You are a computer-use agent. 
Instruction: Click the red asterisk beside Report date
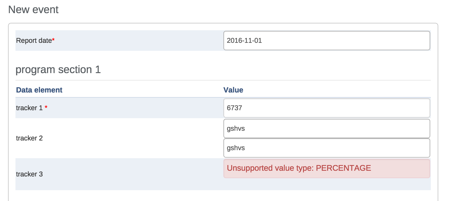[53, 40]
